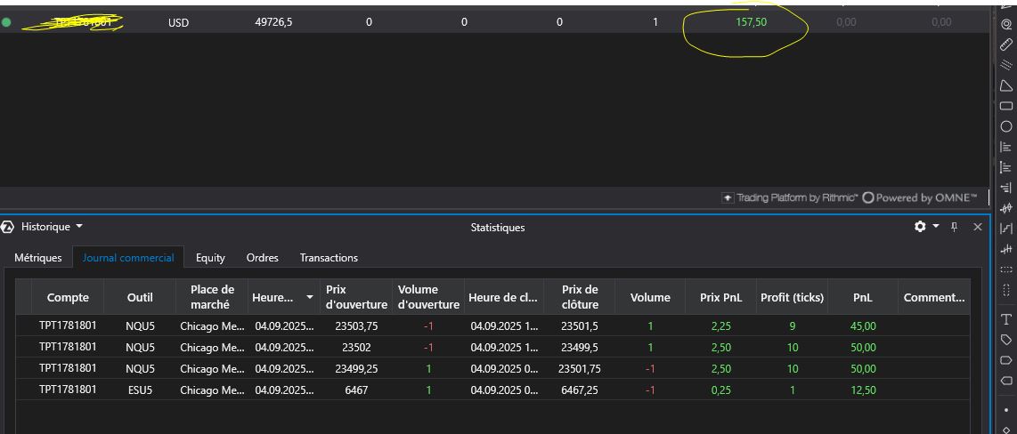Image resolution: width=1017 pixels, height=434 pixels.
Task: Toggle pin on the Statistiques panel
Action: tap(954, 227)
